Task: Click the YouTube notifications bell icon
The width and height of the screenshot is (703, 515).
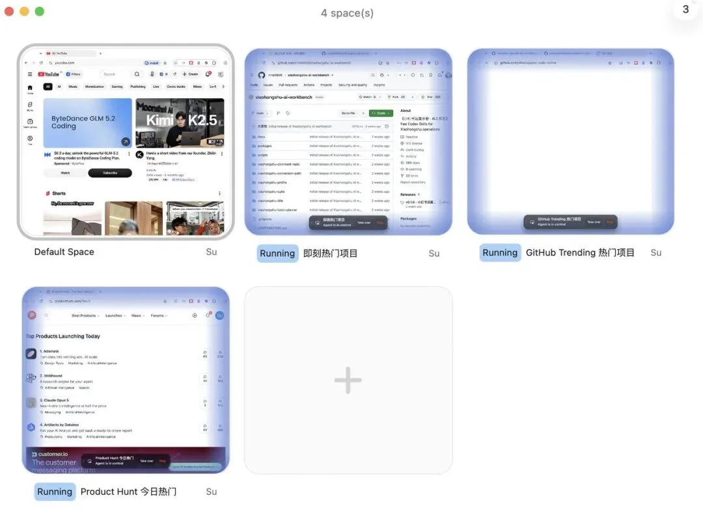Action: tap(208, 74)
